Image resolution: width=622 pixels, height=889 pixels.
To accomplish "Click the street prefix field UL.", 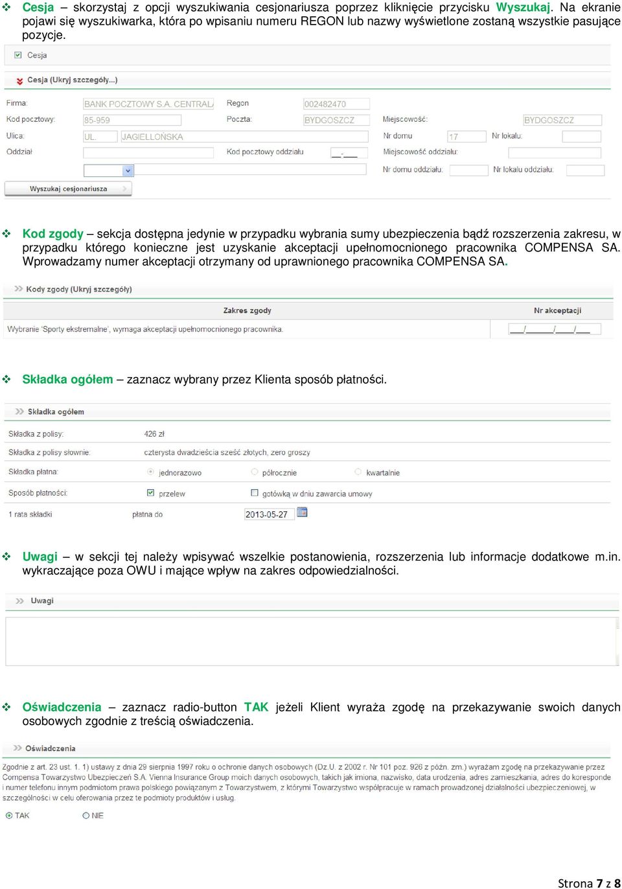I will pos(100,137).
